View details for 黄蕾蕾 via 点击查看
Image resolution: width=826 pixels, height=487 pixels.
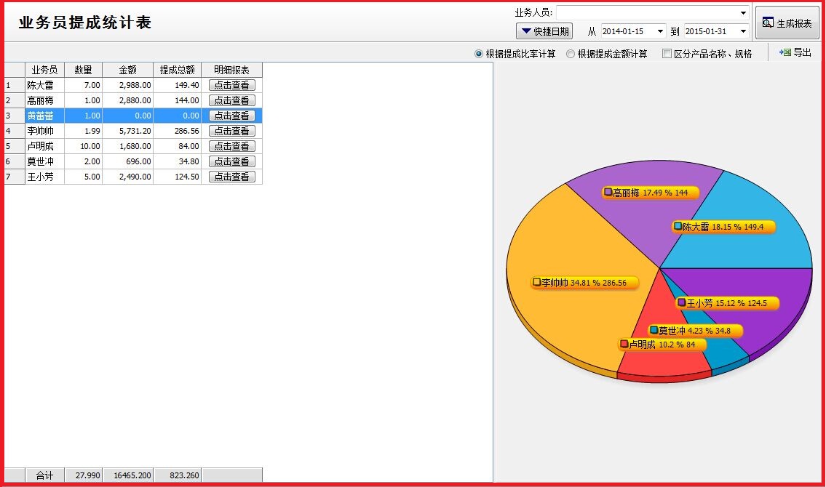[231, 116]
